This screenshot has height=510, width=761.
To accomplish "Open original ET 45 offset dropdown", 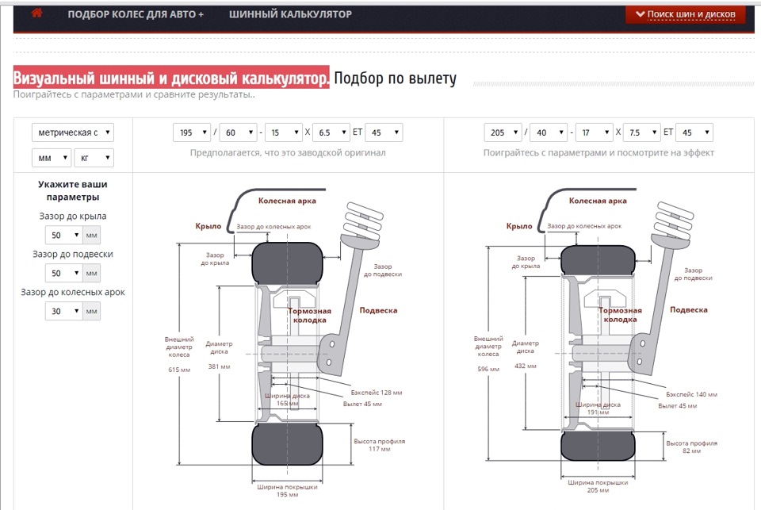I will tap(384, 132).
